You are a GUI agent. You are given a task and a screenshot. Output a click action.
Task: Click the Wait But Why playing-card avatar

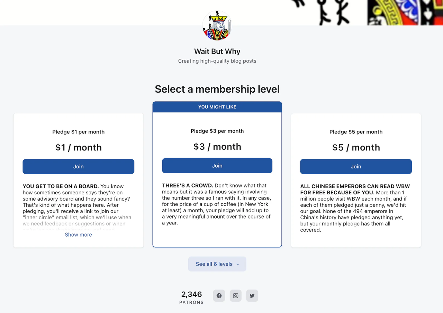(217, 26)
